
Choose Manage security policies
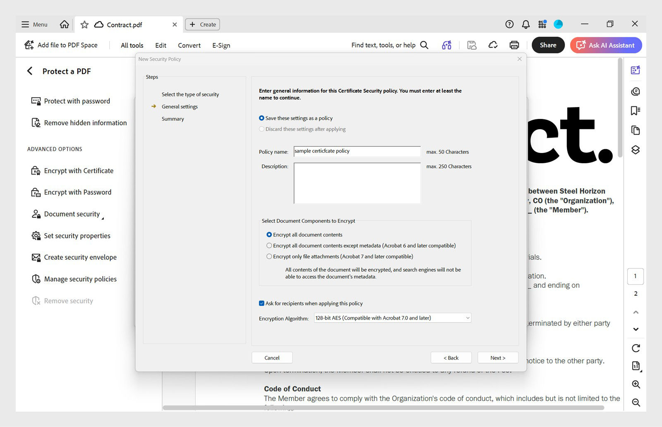74,279
